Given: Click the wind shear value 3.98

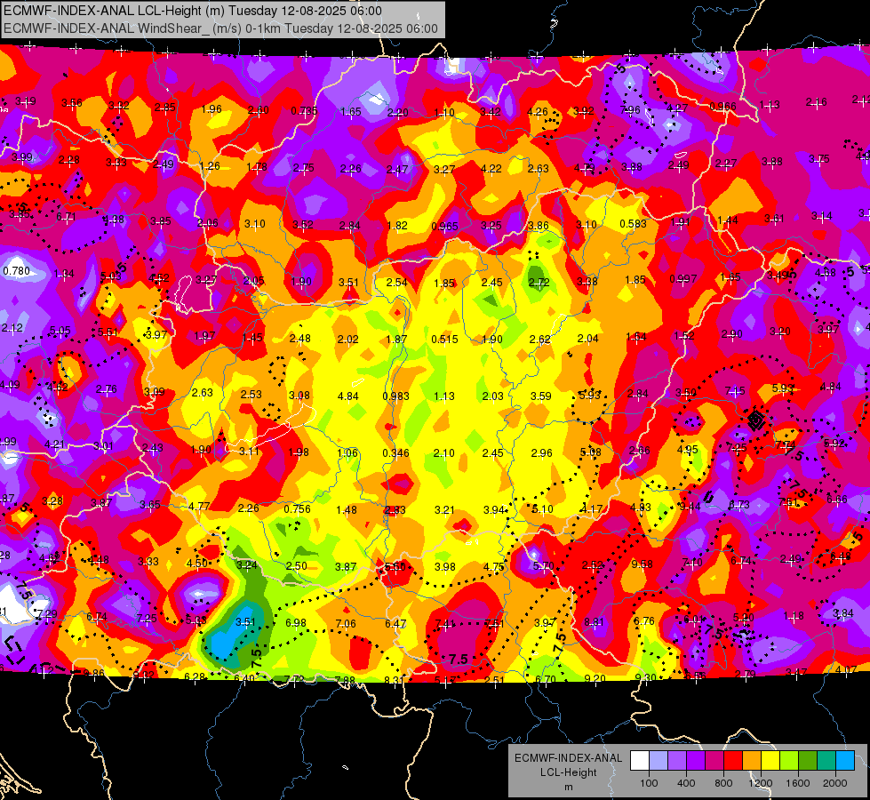Looking at the screenshot, I should [x=444, y=567].
